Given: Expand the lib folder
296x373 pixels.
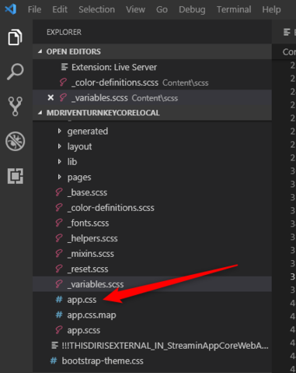Looking at the screenshot, I should click(60, 162).
